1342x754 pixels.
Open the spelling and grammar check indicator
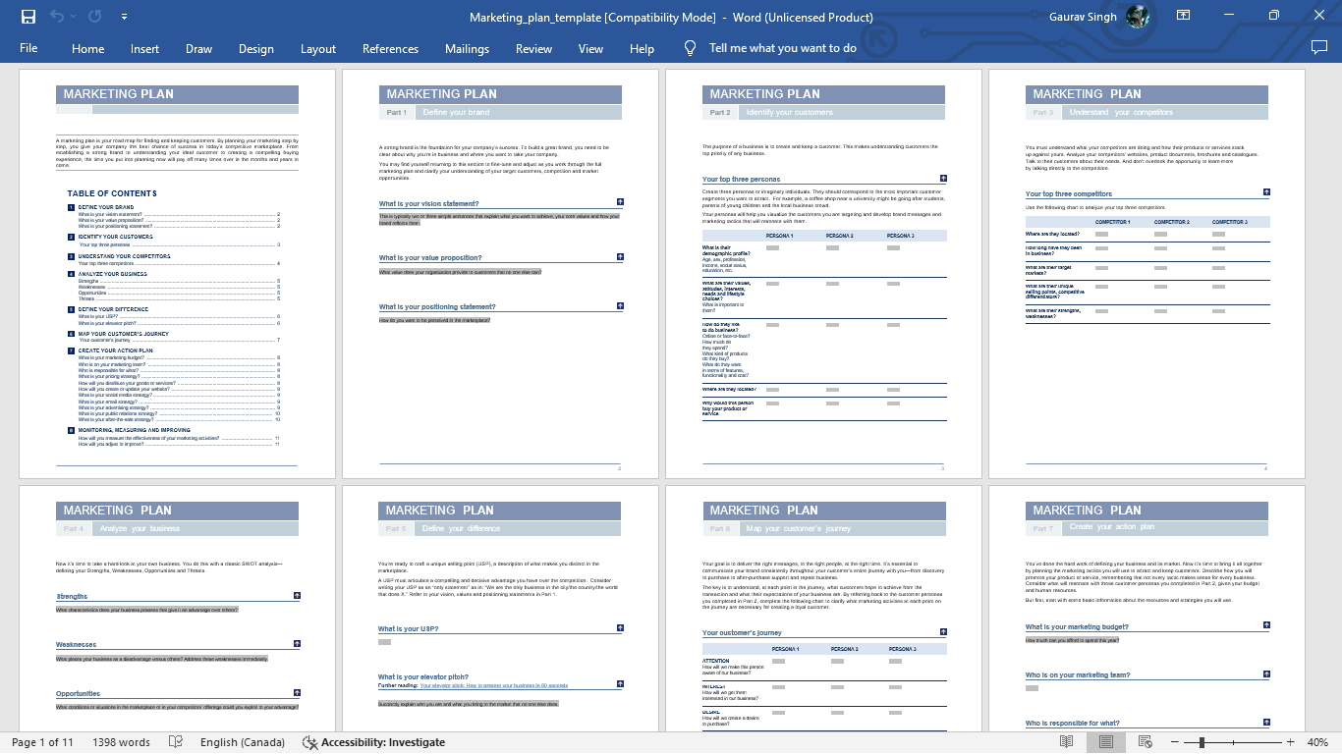(175, 742)
